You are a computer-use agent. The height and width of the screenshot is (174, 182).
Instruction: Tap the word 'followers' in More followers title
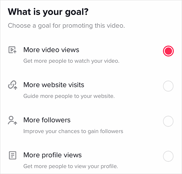coord(56,120)
